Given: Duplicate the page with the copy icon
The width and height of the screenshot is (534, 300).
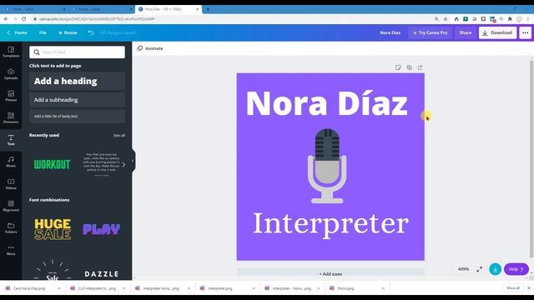Looking at the screenshot, I should coord(410,67).
